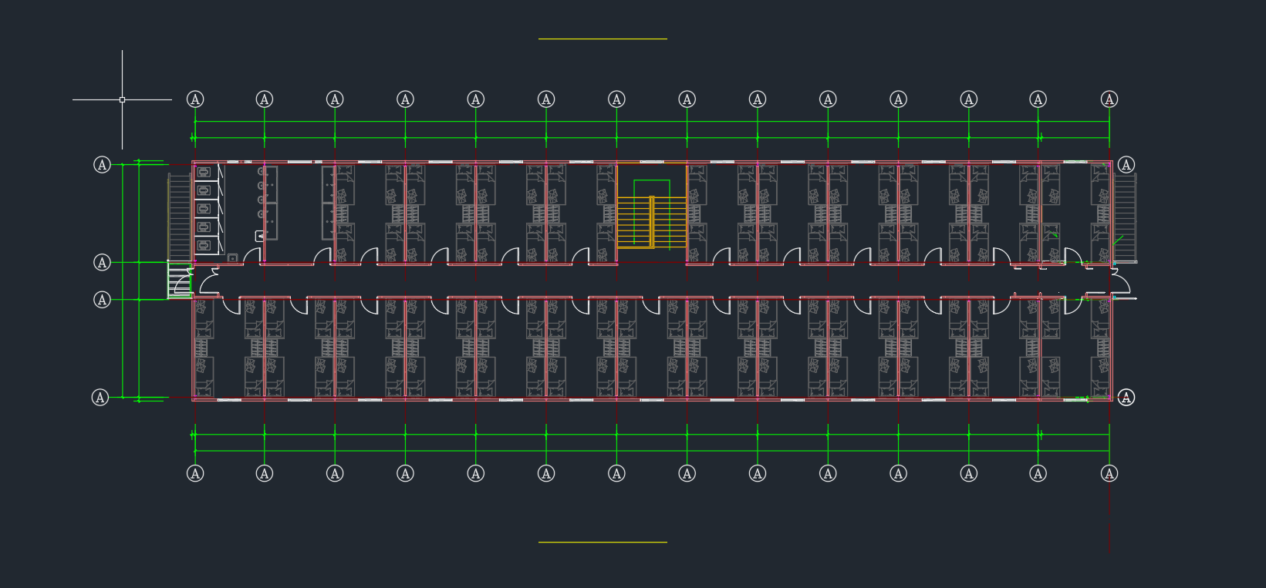Pick the green diagonal line on the right-end staircase
The width and height of the screenshot is (1266, 588).
[x=1119, y=240]
